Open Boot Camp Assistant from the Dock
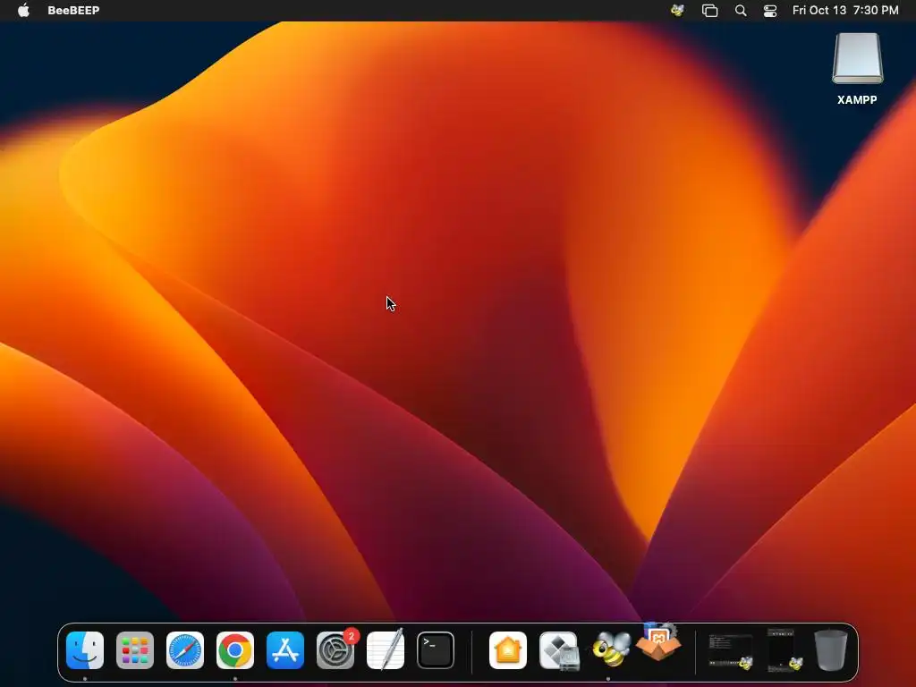Viewport: 916px width, 687px height. (x=558, y=650)
